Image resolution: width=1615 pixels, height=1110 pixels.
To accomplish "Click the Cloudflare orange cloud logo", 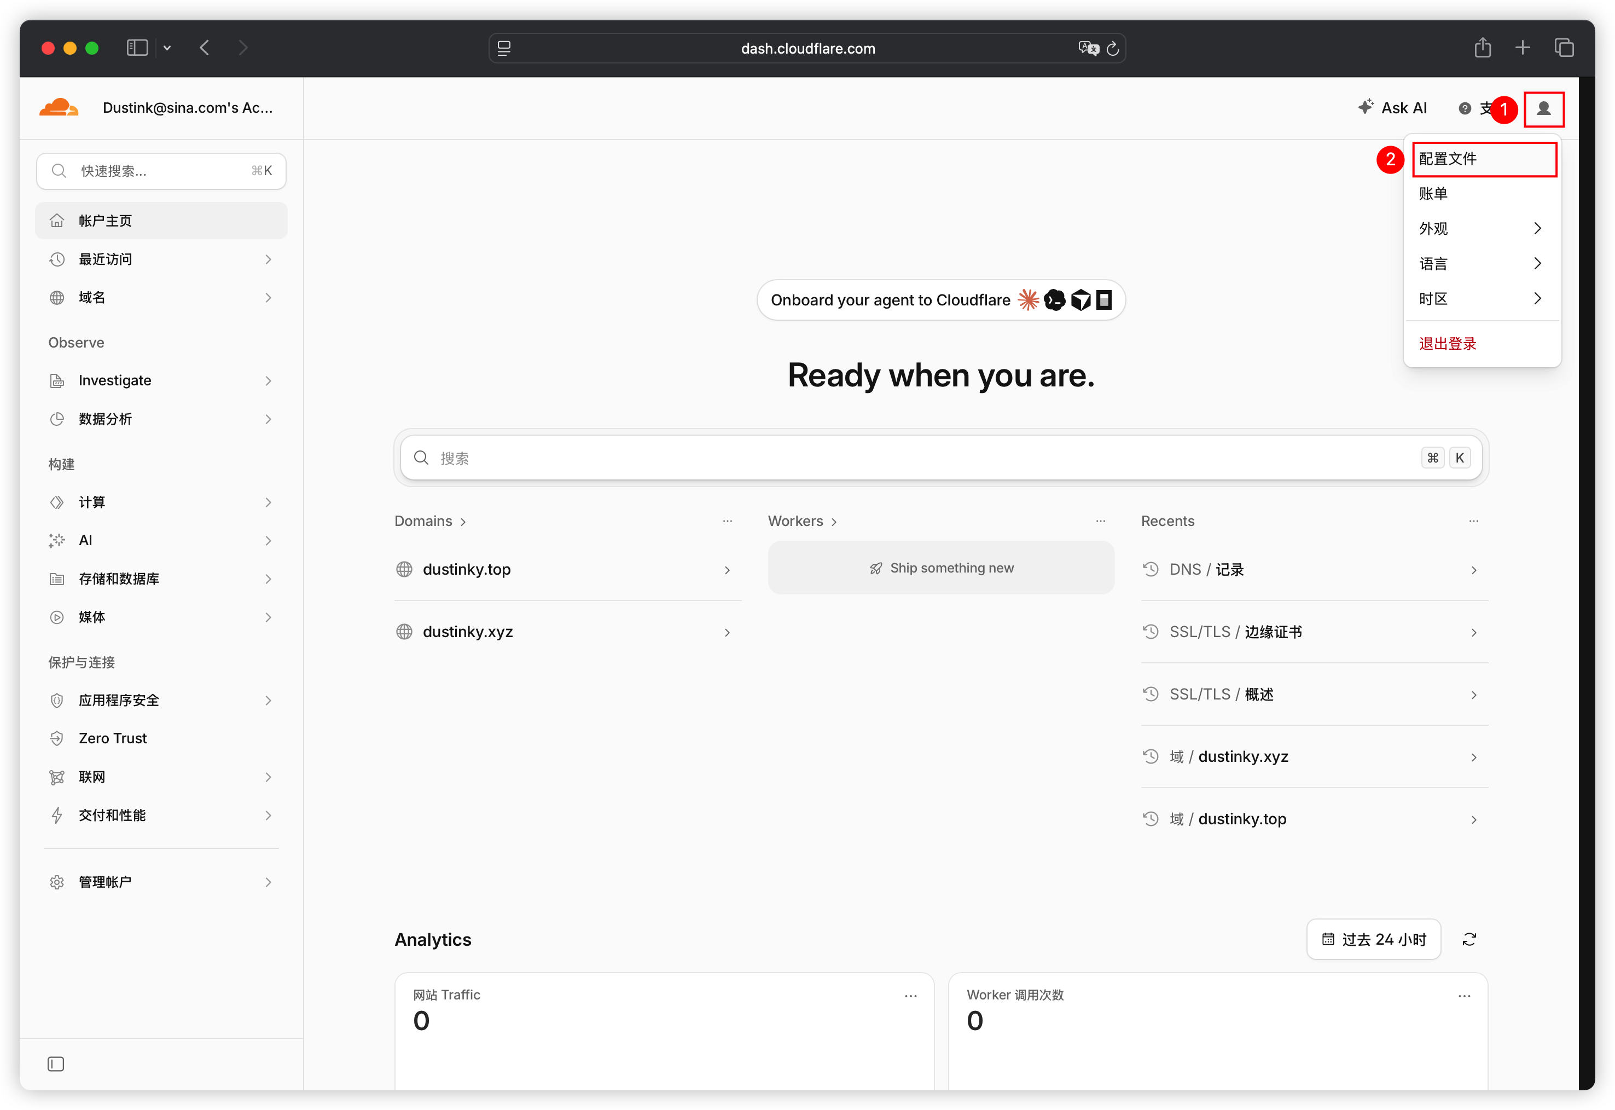I will point(59,107).
